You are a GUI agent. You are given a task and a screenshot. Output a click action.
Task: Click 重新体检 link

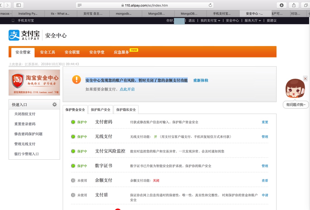click(x=201, y=80)
